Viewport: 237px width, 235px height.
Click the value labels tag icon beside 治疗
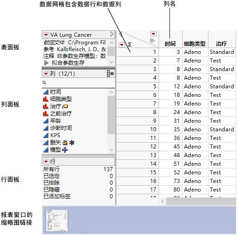pyautogui.click(x=65, y=106)
